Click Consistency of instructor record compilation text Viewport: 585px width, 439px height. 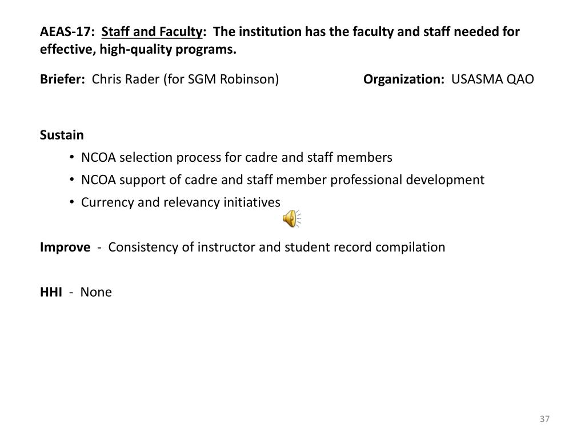[x=277, y=247]
